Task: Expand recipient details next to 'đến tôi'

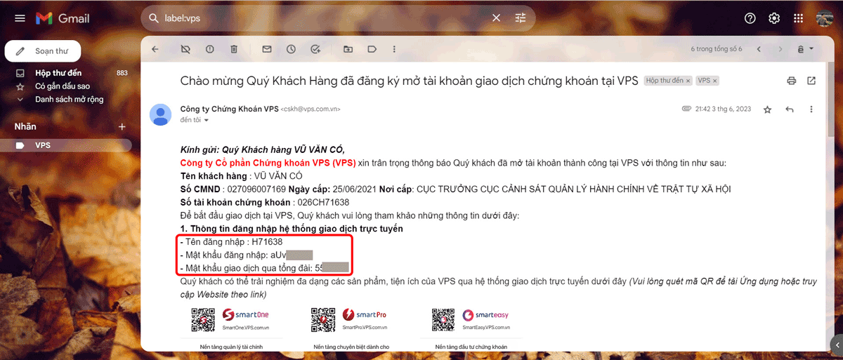Action: pyautogui.click(x=207, y=120)
